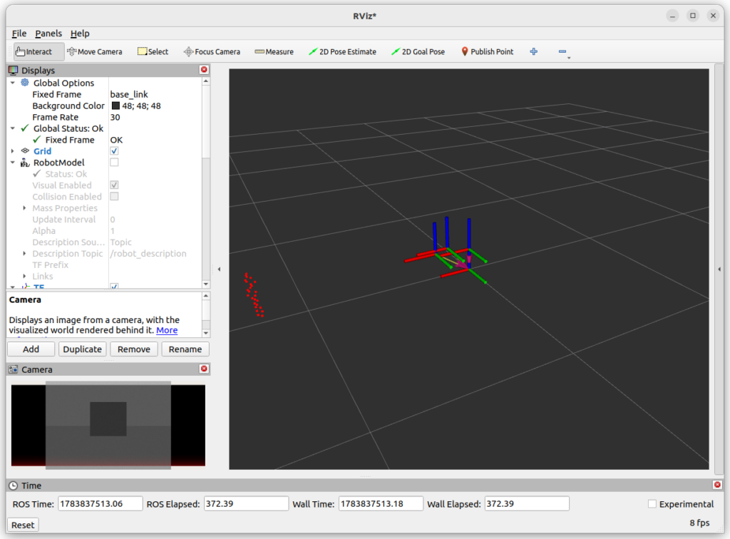Open the More link in description
This screenshot has height=539, width=730.
[x=167, y=330]
